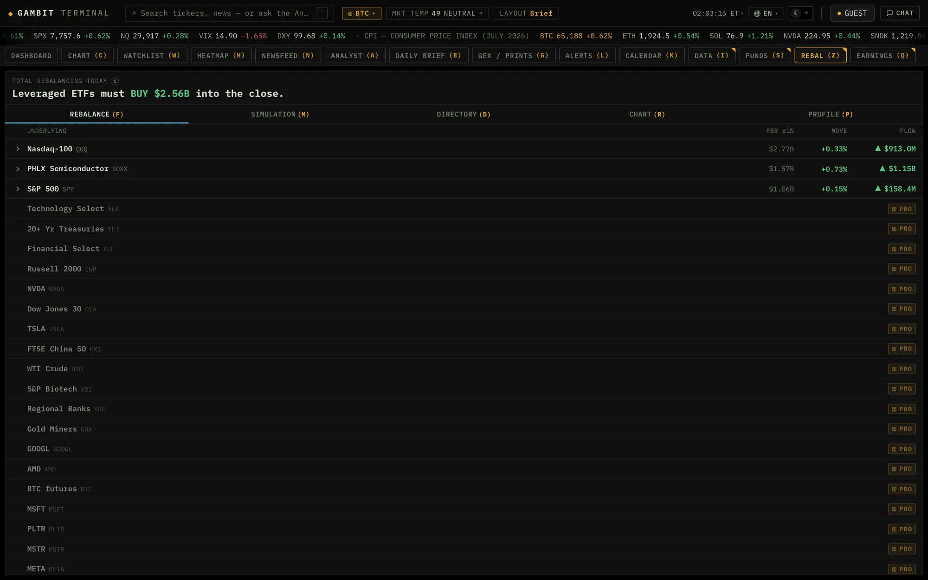Click the chat bubble icon
This screenshot has width=928, height=580.
click(x=889, y=13)
